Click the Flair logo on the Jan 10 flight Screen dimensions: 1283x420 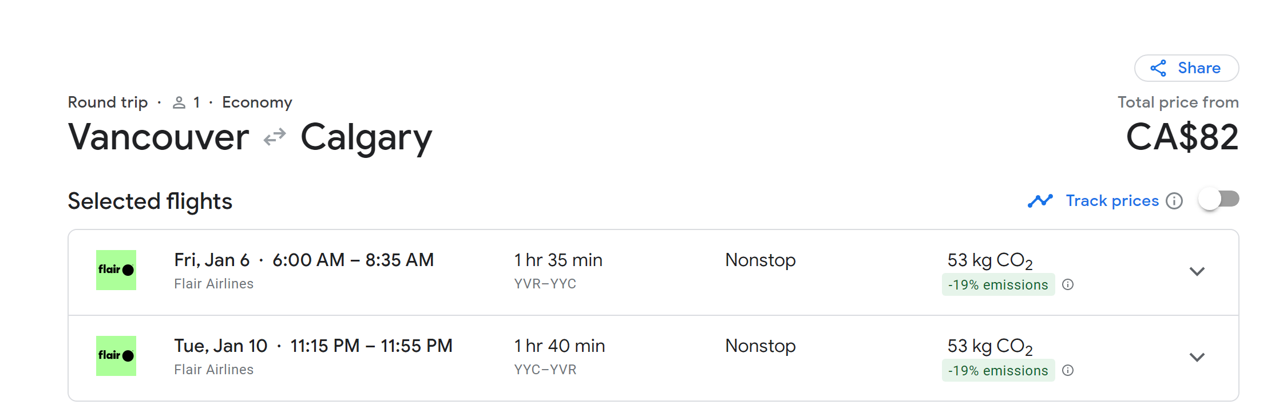pyautogui.click(x=116, y=356)
